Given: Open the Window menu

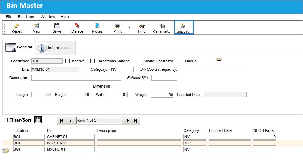Looking at the screenshot, I should coord(48,17).
